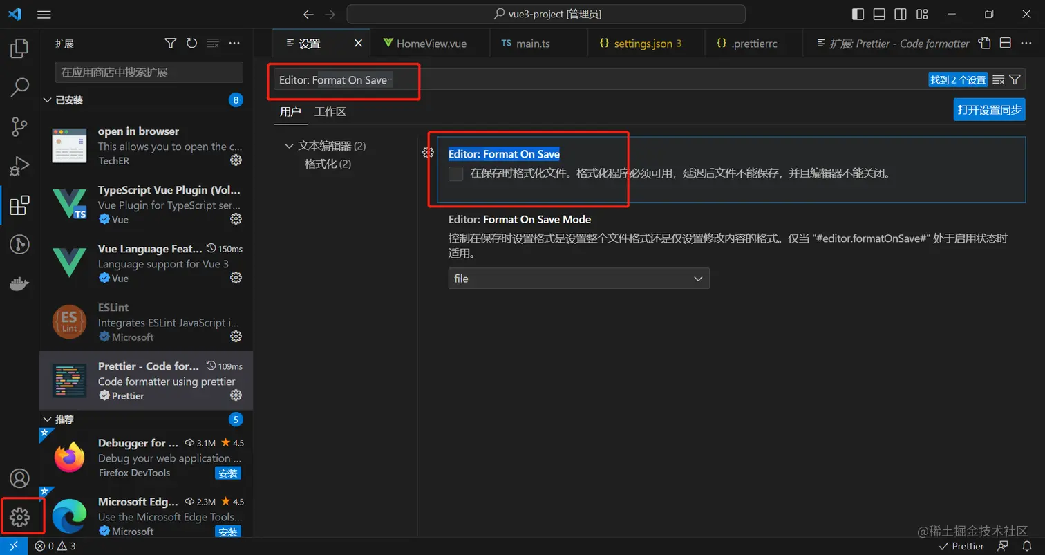The image size is (1045, 555).
Task: Filter settings with the funnel icon
Action: pos(1015,79)
